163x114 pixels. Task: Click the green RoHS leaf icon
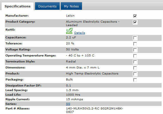click(x=69, y=31)
